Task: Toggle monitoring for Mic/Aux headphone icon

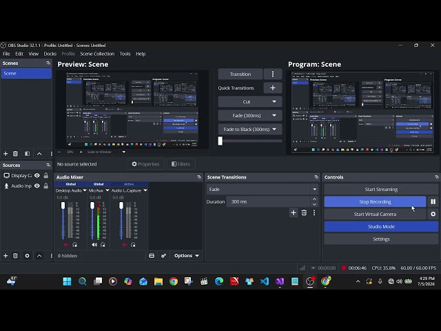Action: click(x=103, y=245)
